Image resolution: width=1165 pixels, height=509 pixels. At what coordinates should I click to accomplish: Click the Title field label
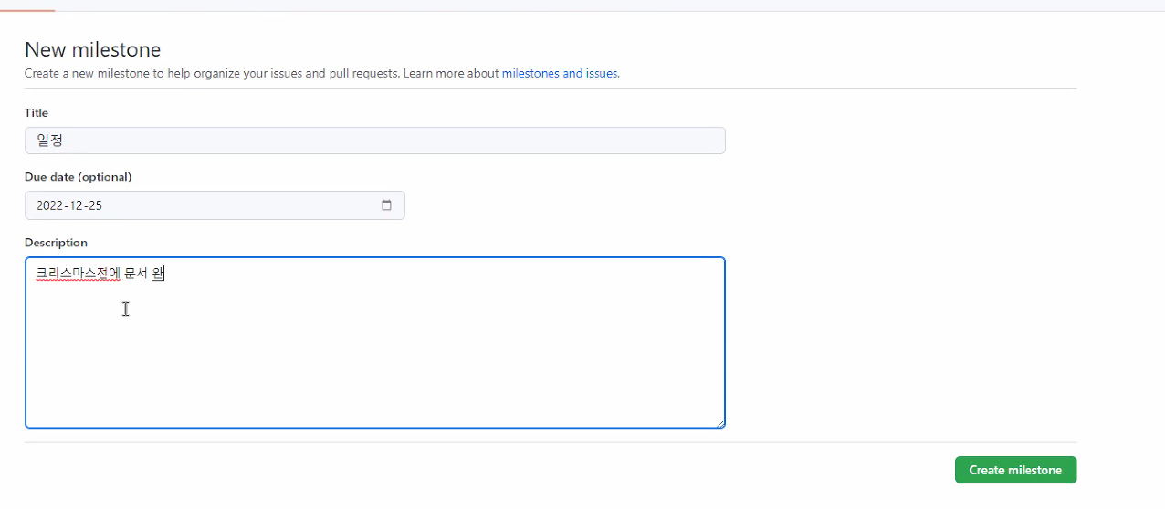tap(37, 113)
